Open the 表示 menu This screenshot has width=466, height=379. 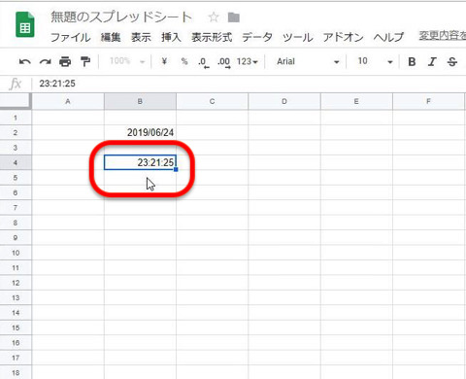[141, 37]
